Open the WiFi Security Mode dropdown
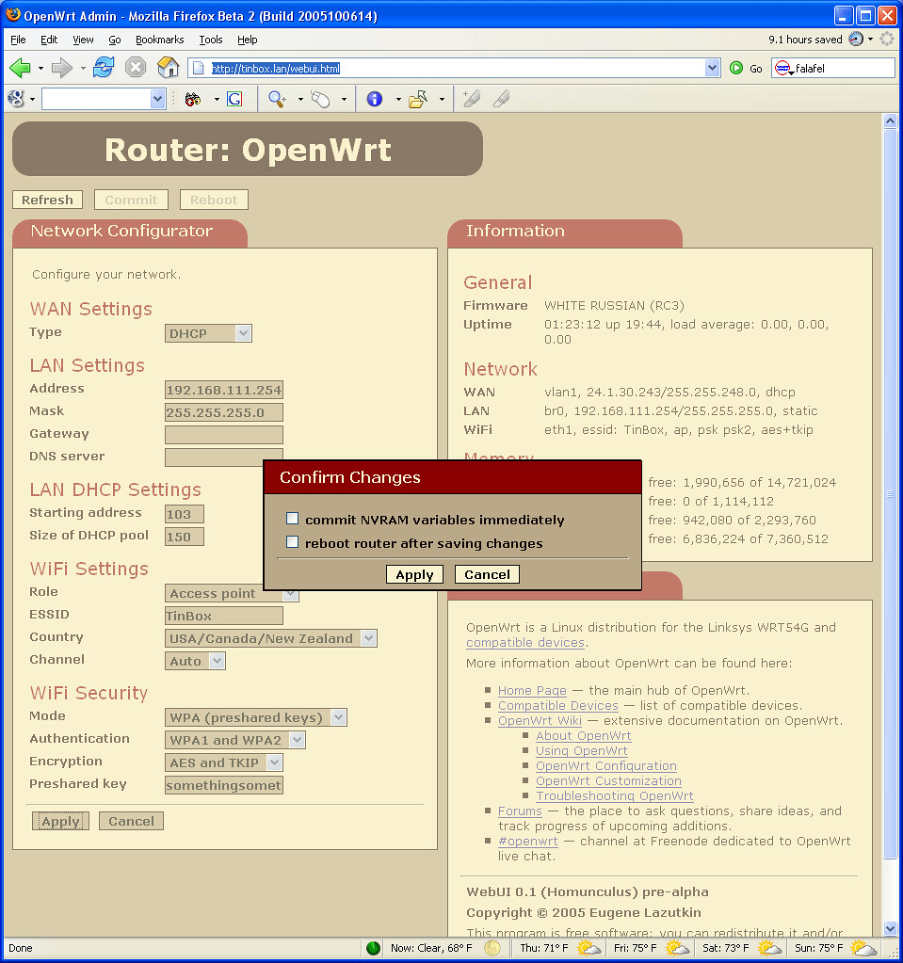Image resolution: width=903 pixels, height=963 pixels. tap(255, 717)
